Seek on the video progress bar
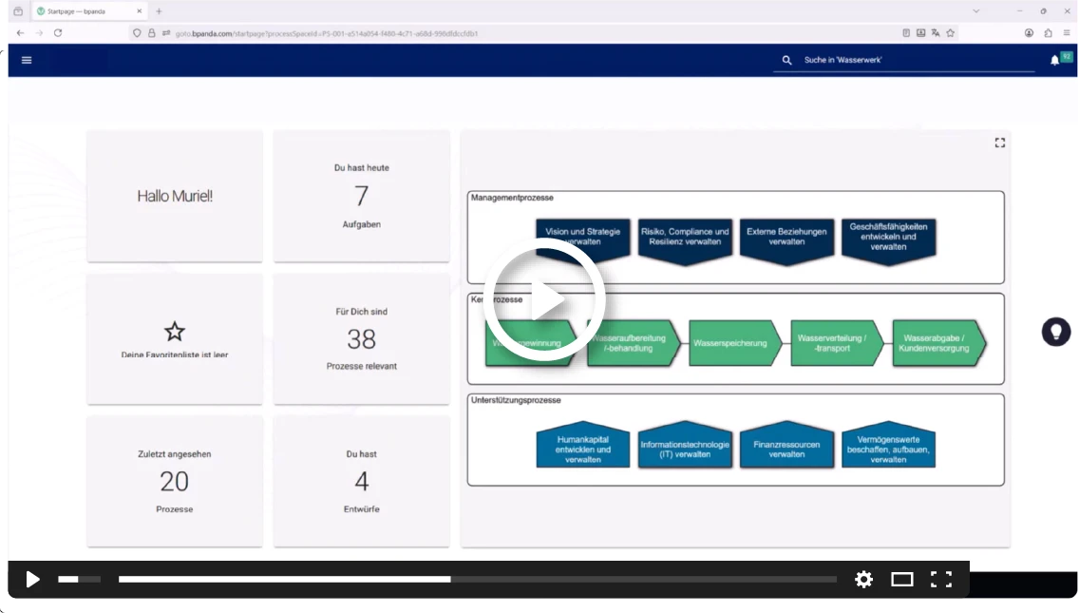Image resolution: width=1079 pixels, height=613 pixels. 477,579
